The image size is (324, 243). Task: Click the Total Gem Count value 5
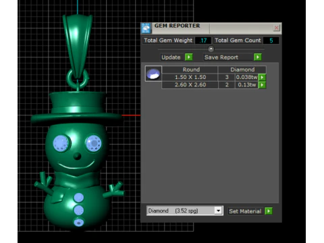[x=271, y=40]
